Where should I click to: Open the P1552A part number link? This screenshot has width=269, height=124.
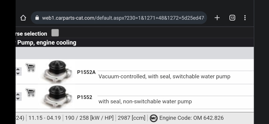pos(86,72)
